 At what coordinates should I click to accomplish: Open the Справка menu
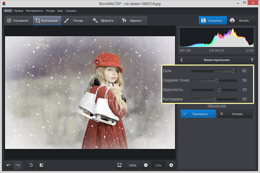(71, 11)
